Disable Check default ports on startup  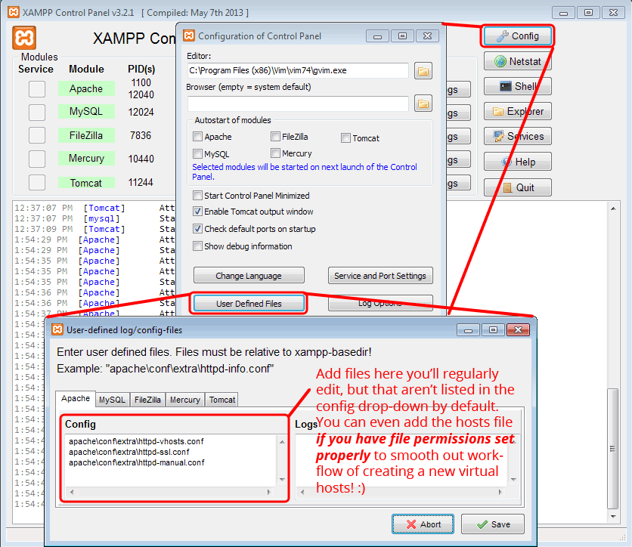(x=197, y=229)
